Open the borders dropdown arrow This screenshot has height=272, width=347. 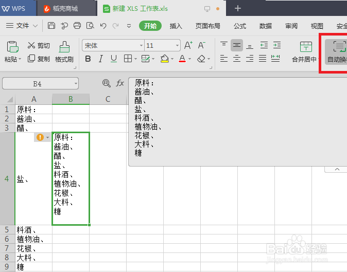click(x=135, y=59)
